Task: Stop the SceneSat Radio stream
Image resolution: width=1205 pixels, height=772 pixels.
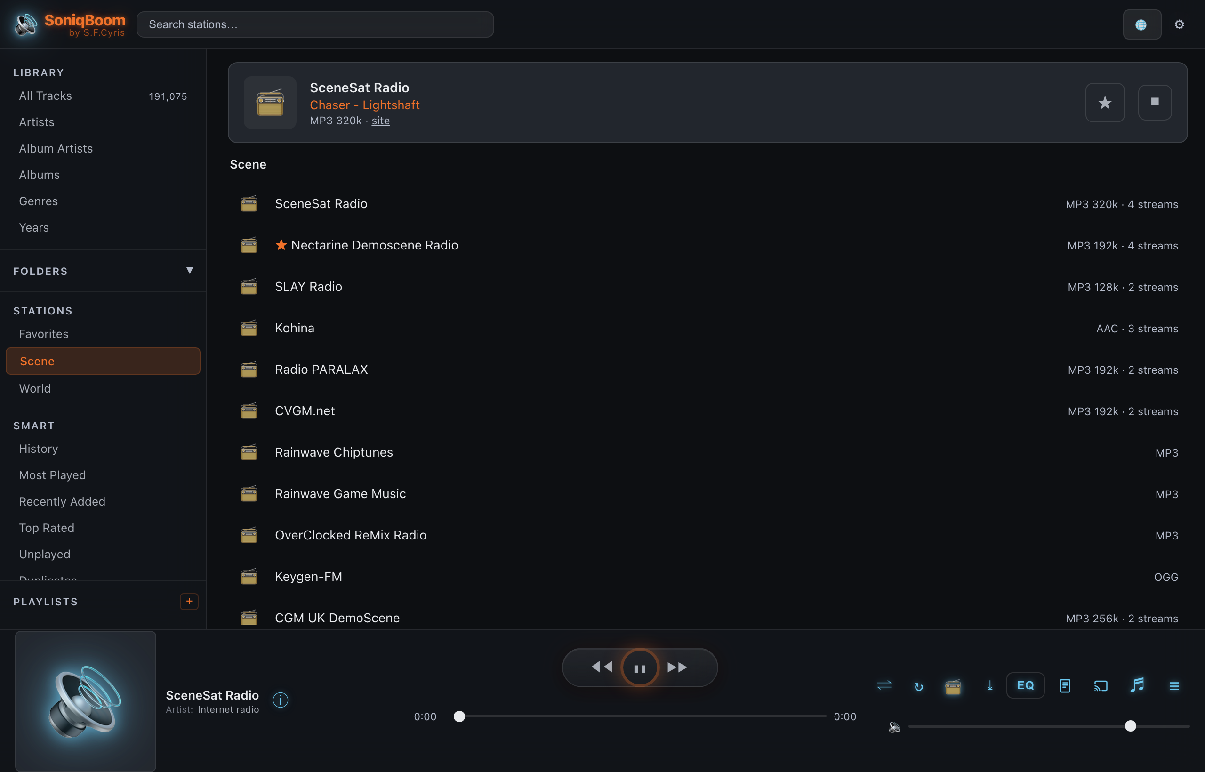Action: 1154,102
